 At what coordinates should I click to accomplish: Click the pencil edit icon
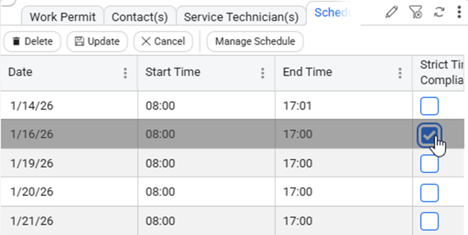click(391, 12)
